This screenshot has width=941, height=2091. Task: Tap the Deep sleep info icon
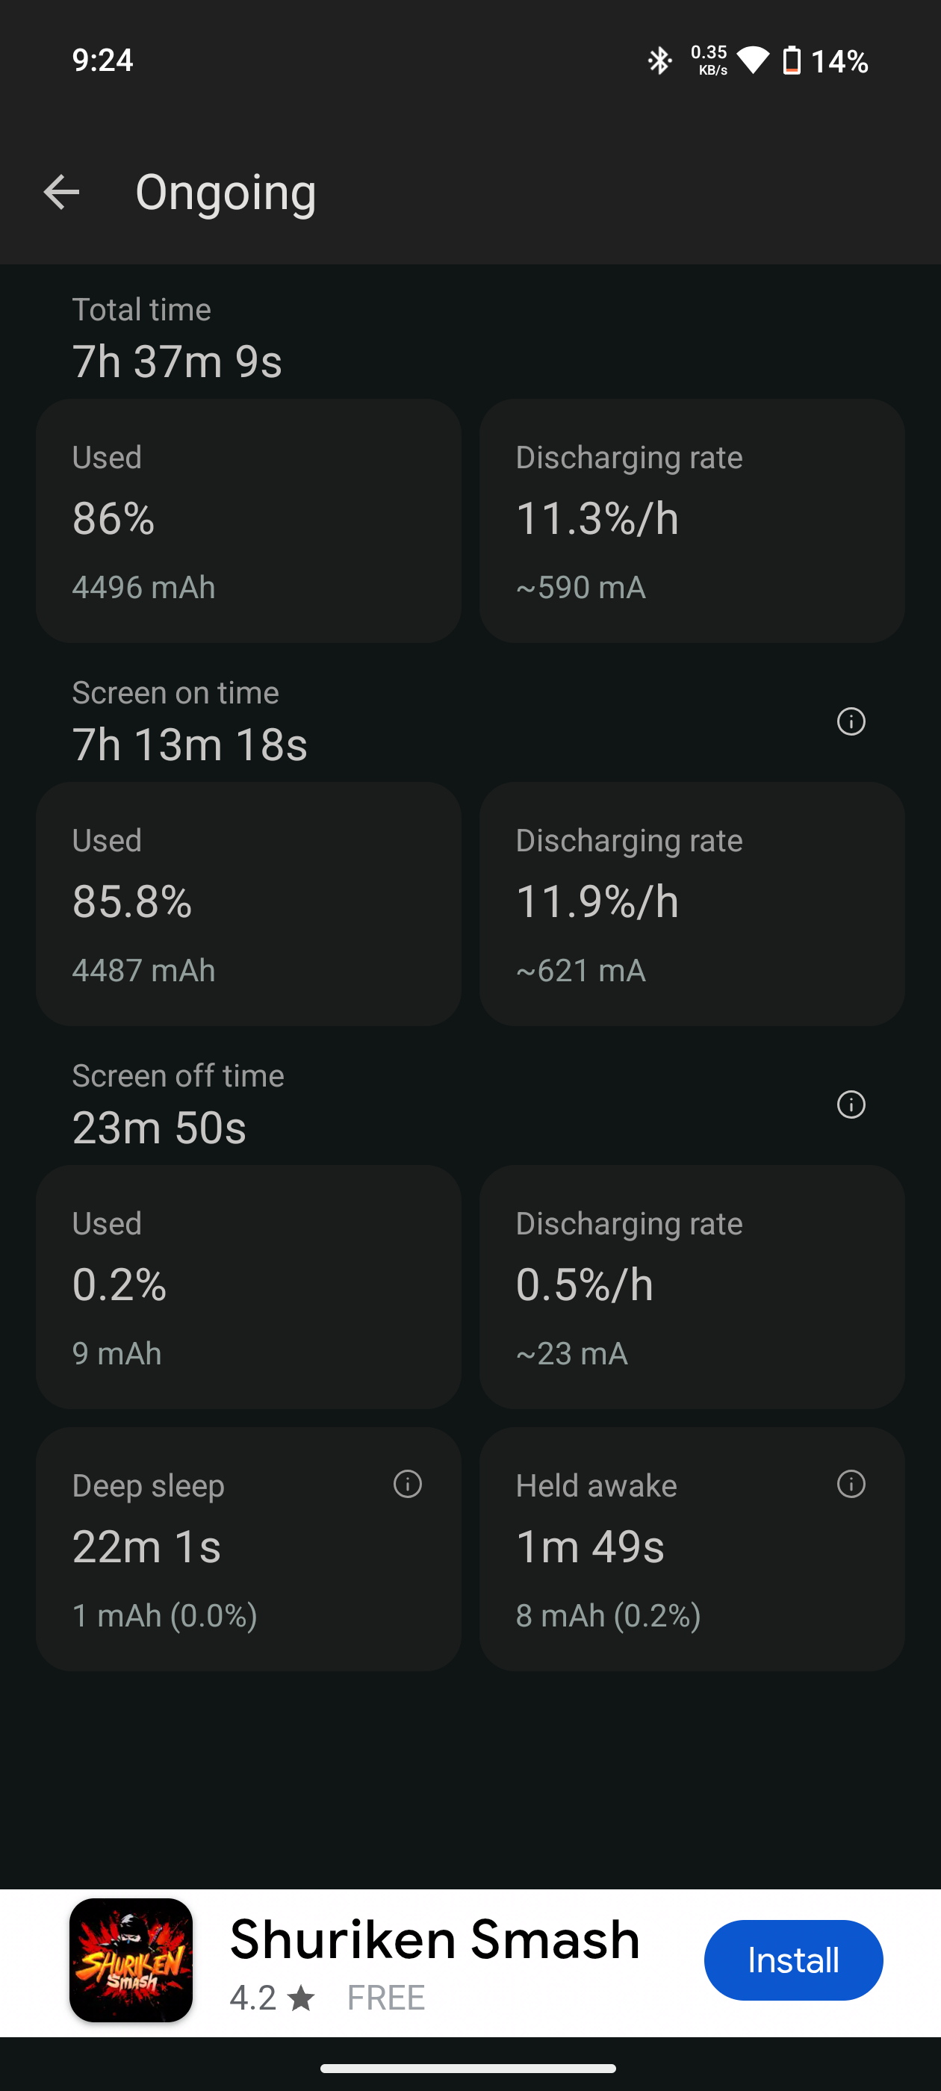point(407,1484)
